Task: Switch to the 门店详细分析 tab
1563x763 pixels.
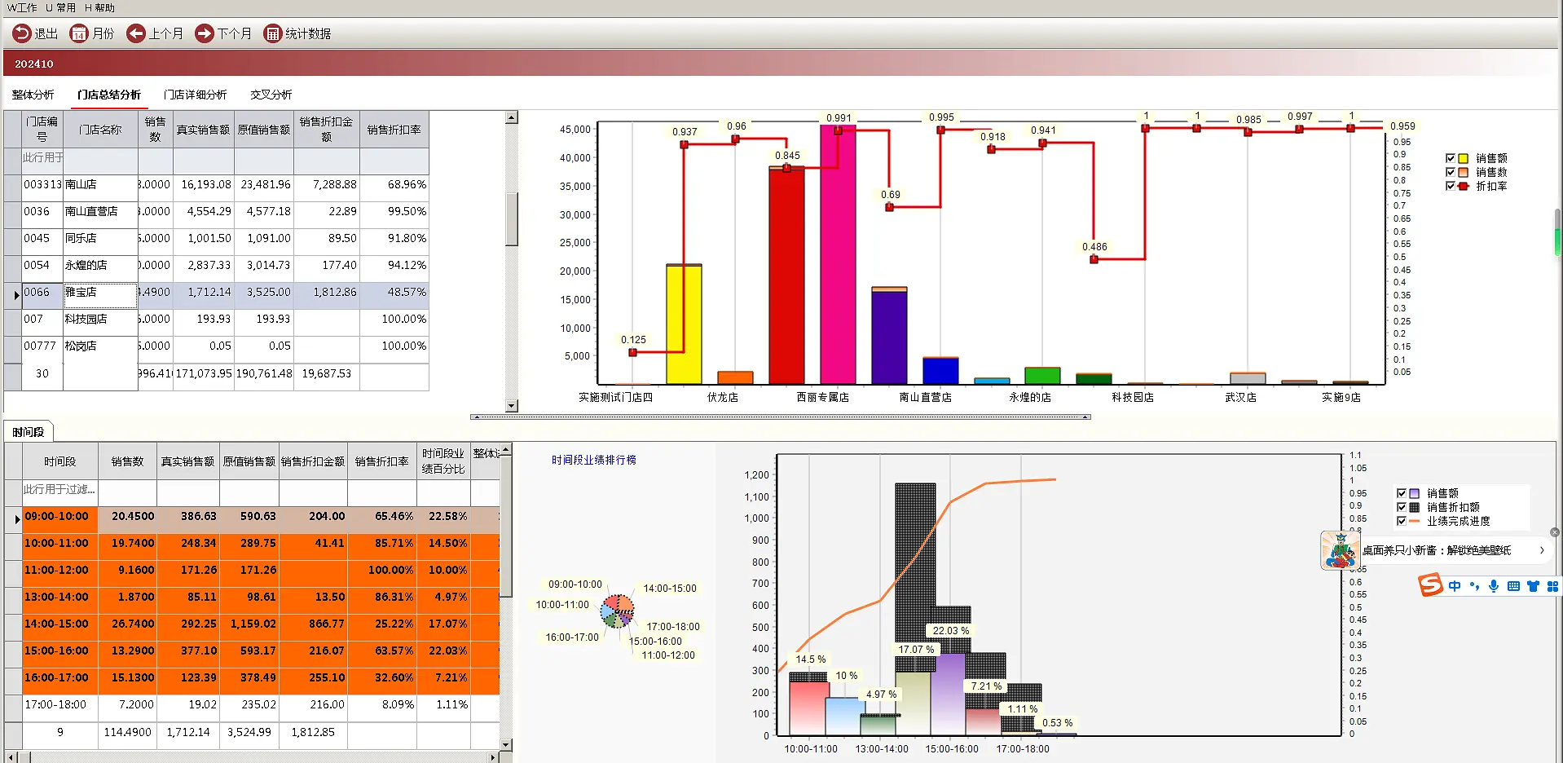Action: tap(196, 95)
